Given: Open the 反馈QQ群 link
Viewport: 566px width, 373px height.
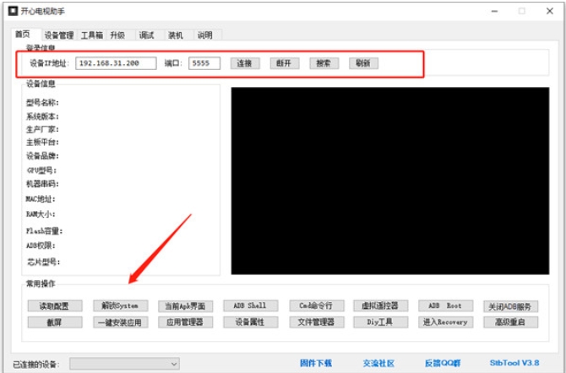Looking at the screenshot, I should tap(444, 363).
